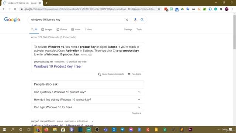Switch to the Images tab
This screenshot has height=133, width=236.
click(x=47, y=30)
